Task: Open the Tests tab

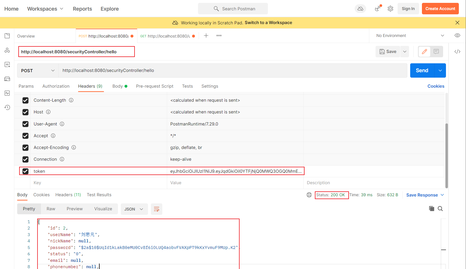Action: pos(187,86)
